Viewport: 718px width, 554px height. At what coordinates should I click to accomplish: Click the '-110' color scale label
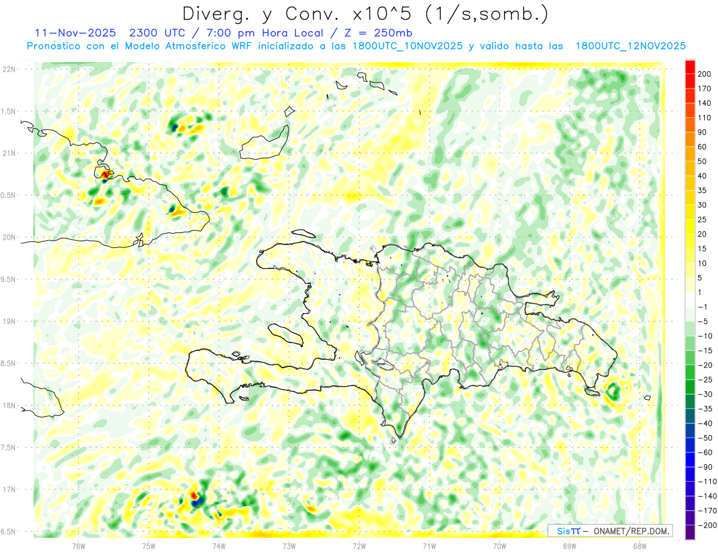tap(707, 482)
